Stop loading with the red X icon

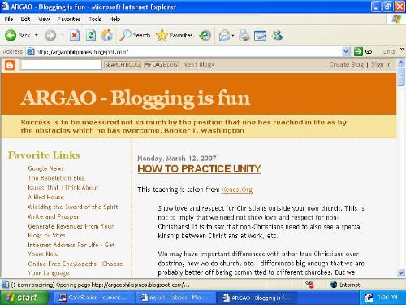coord(75,35)
